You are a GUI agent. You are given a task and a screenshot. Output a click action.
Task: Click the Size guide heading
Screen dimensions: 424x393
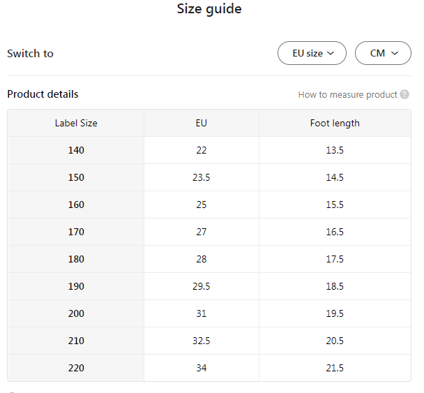click(209, 9)
